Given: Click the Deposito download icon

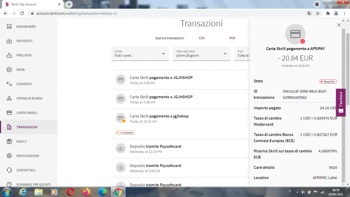Looking at the screenshot, I should tap(9, 41).
